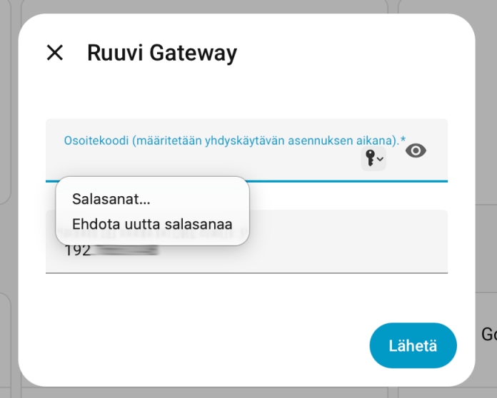This screenshot has width=497, height=398.
Task: Click the Ruuvi Gateway dialog title
Action: coord(162,53)
